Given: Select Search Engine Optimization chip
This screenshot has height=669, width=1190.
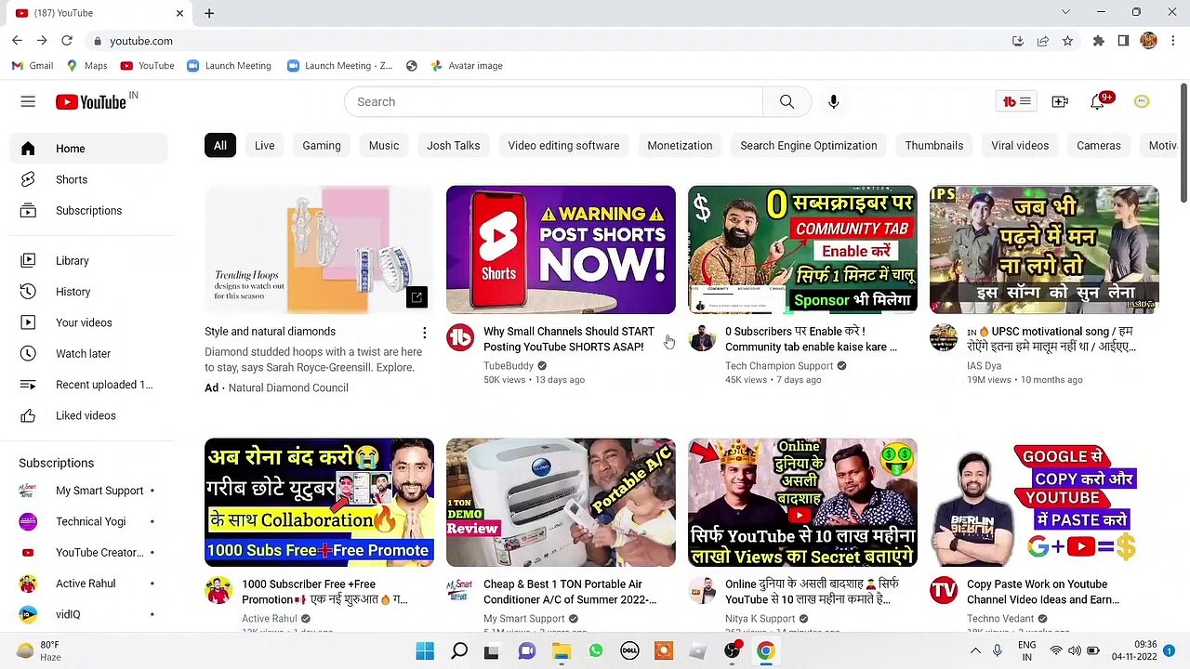Looking at the screenshot, I should click(809, 146).
